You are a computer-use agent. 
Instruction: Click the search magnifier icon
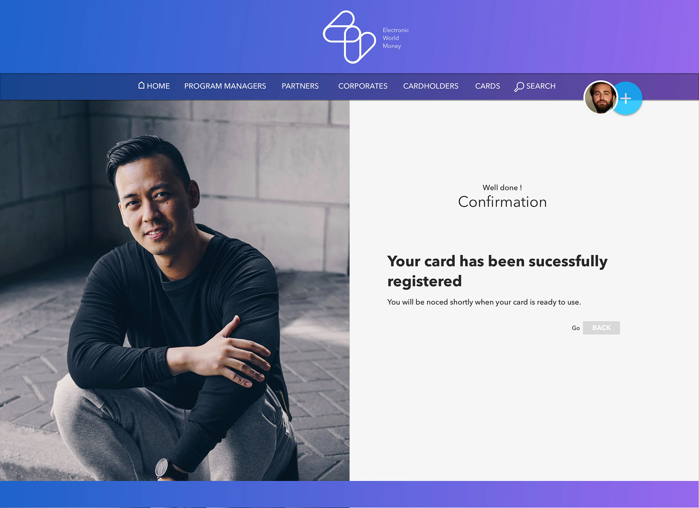519,87
